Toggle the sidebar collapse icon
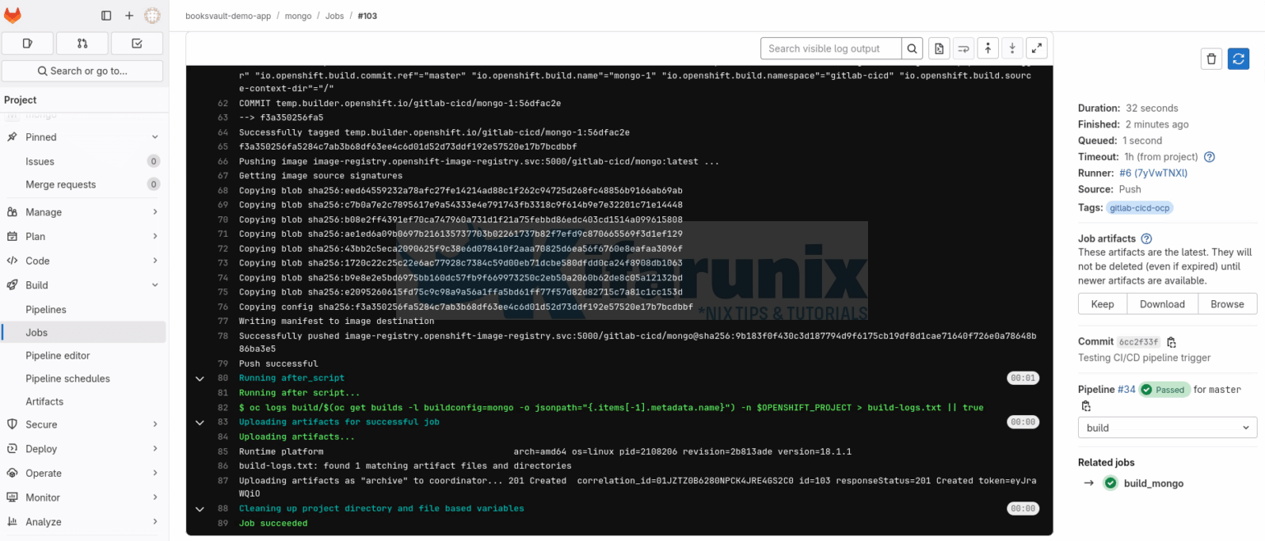This screenshot has height=541, width=1265. (x=106, y=16)
